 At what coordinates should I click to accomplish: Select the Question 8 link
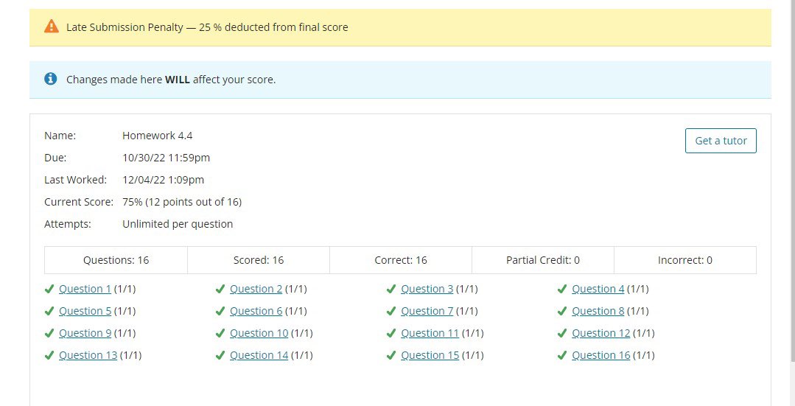pyautogui.click(x=598, y=311)
